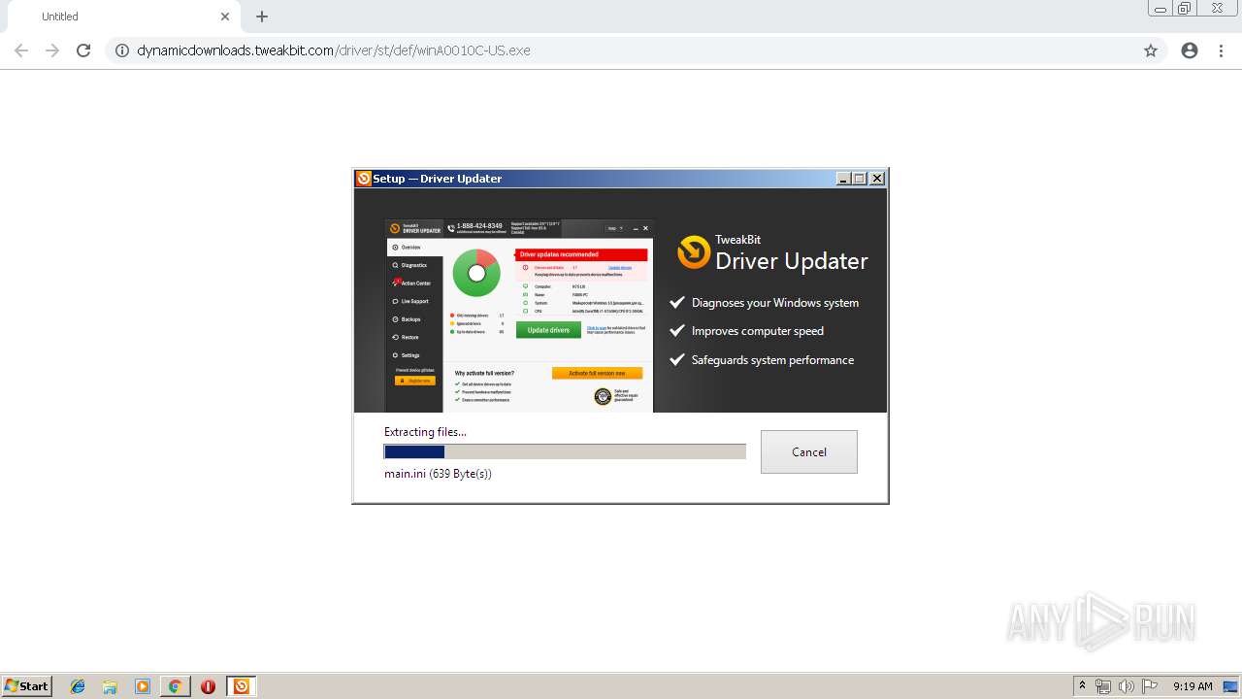Click 'Diagnoses your Windows system' text

click(x=775, y=303)
